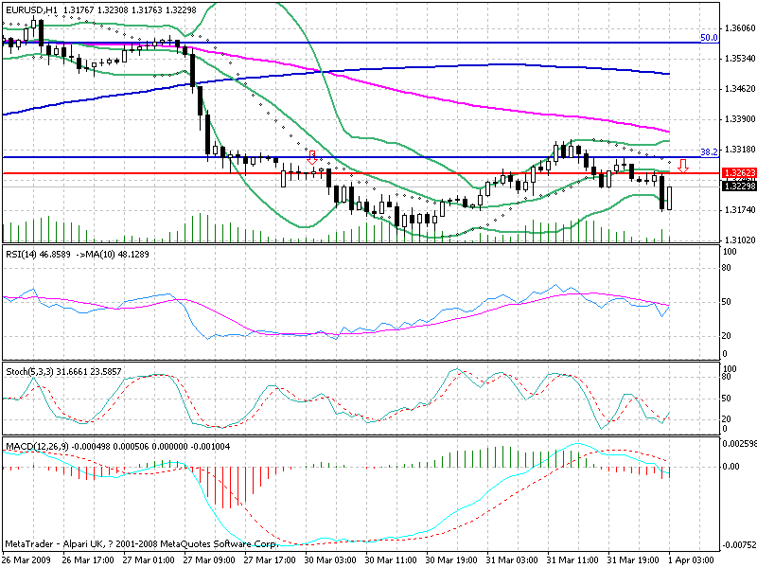Click the red 1.32623 price level label
757x568 pixels.
(x=739, y=173)
